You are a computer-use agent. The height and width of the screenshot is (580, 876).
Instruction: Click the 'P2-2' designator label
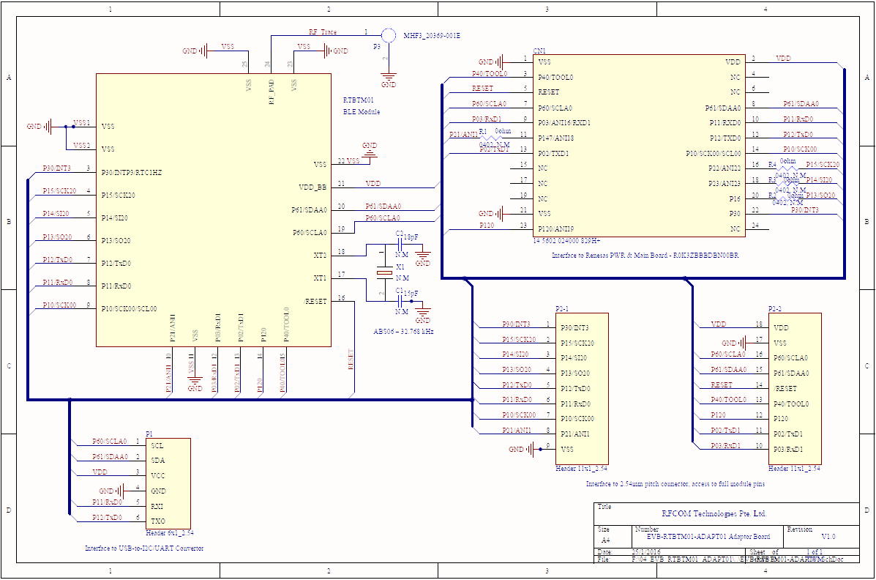tap(775, 309)
